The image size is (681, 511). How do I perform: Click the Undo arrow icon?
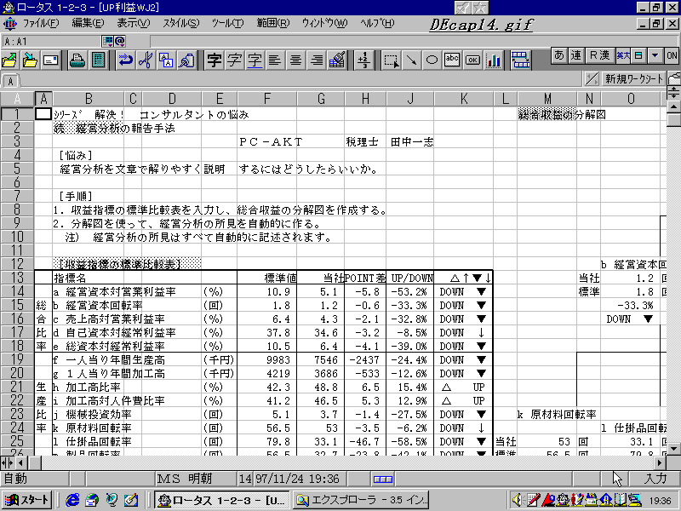[x=125, y=60]
